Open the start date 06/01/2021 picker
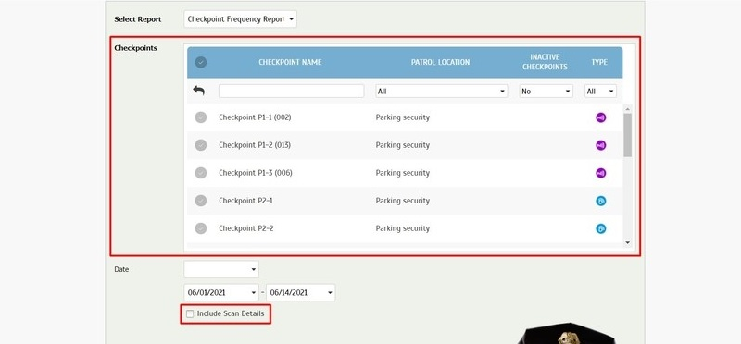Image resolution: width=741 pixels, height=344 pixels. [x=221, y=292]
